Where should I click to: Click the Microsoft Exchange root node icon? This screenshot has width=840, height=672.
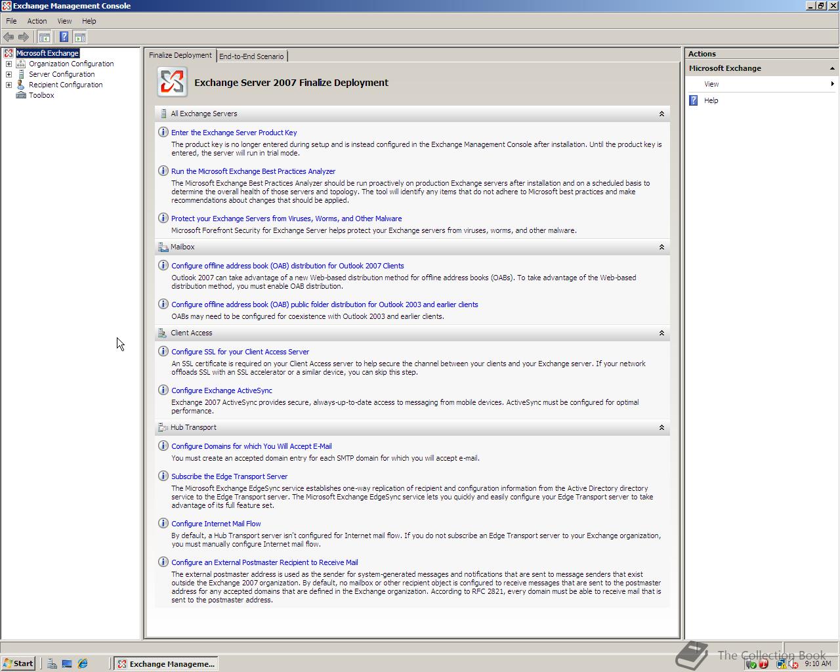point(9,53)
